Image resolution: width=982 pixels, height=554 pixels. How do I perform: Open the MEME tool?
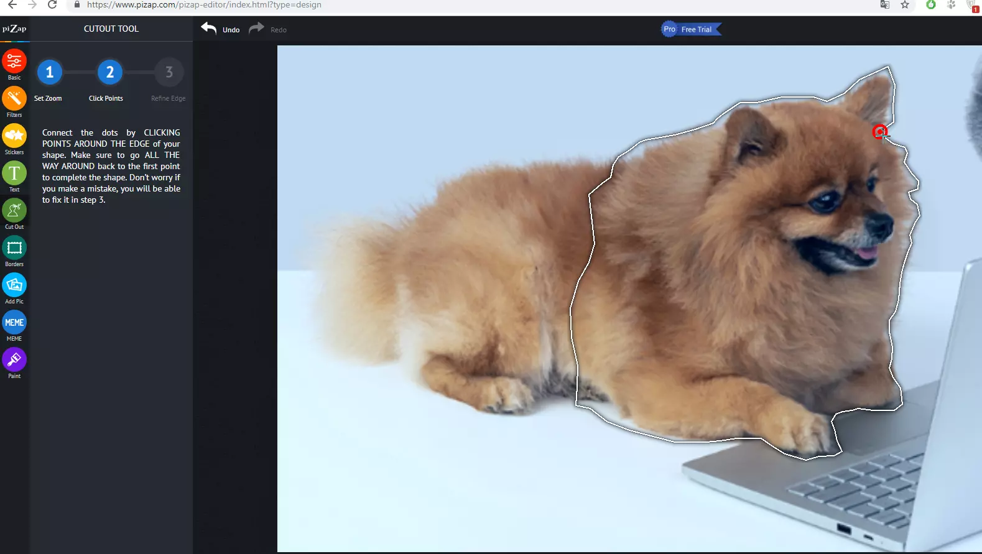point(14,322)
